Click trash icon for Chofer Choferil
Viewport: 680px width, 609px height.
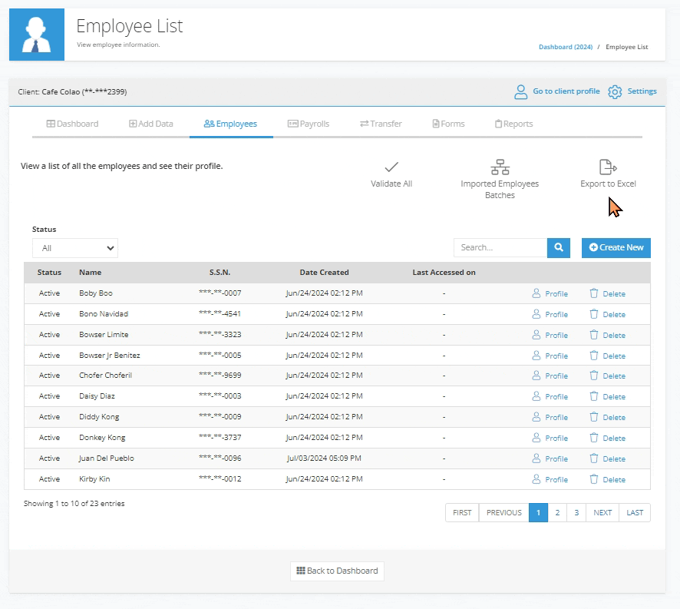(594, 376)
